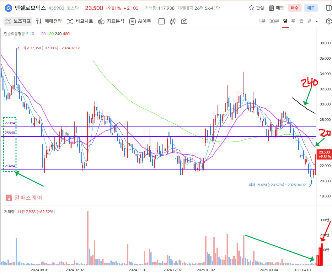Open chart settings with the gear icon
332x274 pixels.
tap(329, 21)
